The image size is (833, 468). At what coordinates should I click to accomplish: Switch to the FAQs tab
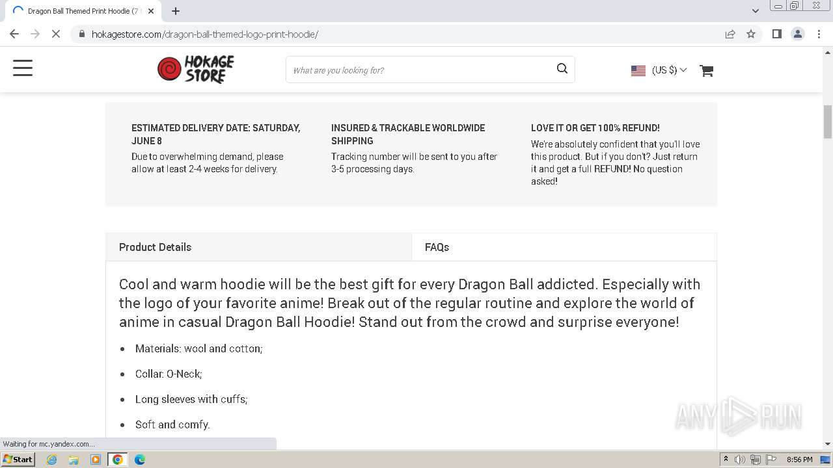[x=564, y=247]
